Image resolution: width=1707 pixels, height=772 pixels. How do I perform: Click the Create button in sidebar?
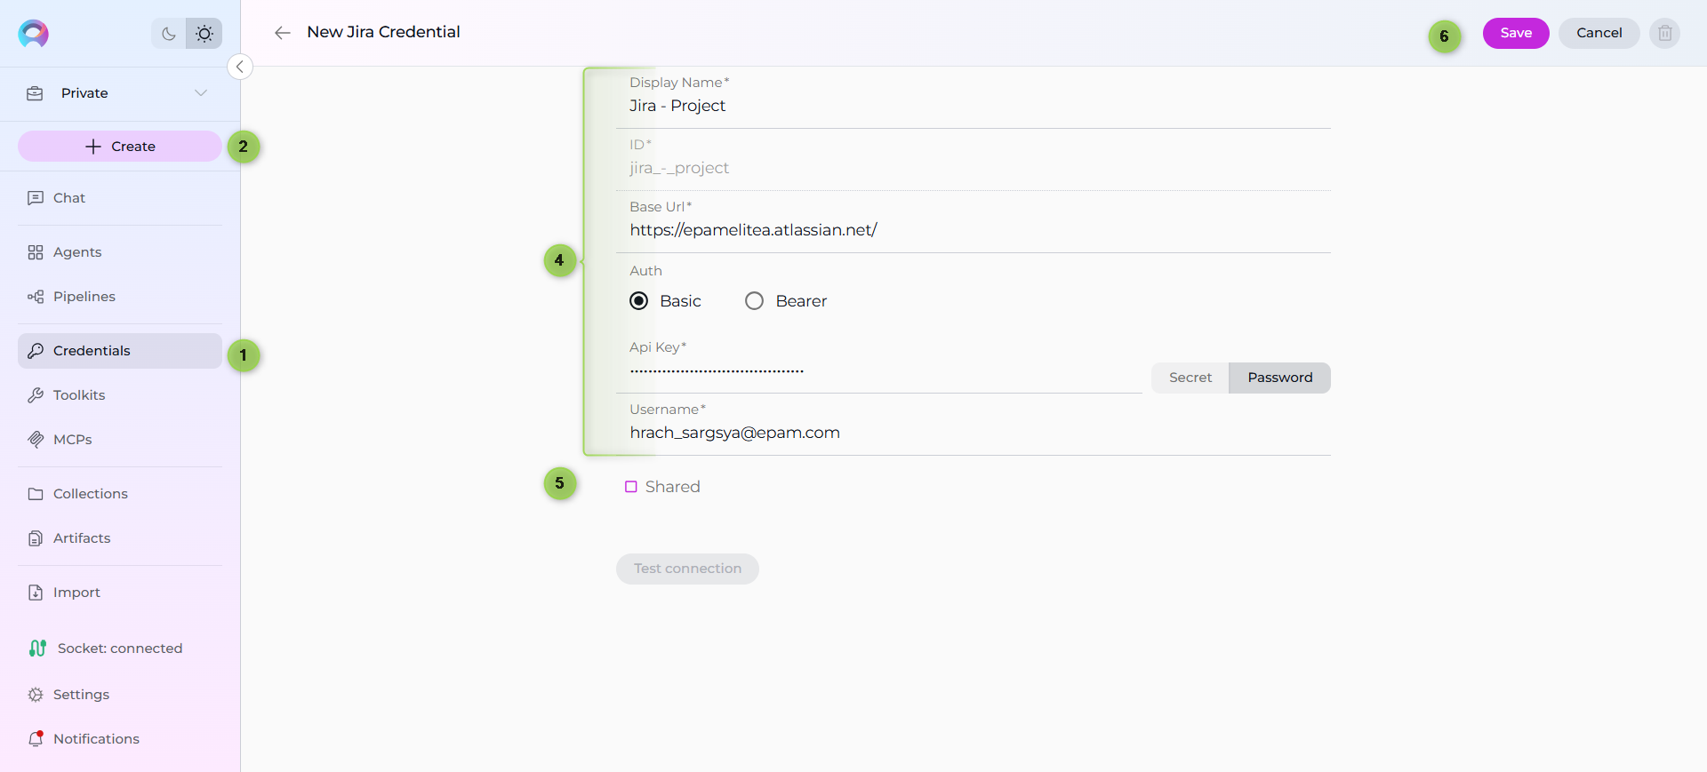(120, 147)
